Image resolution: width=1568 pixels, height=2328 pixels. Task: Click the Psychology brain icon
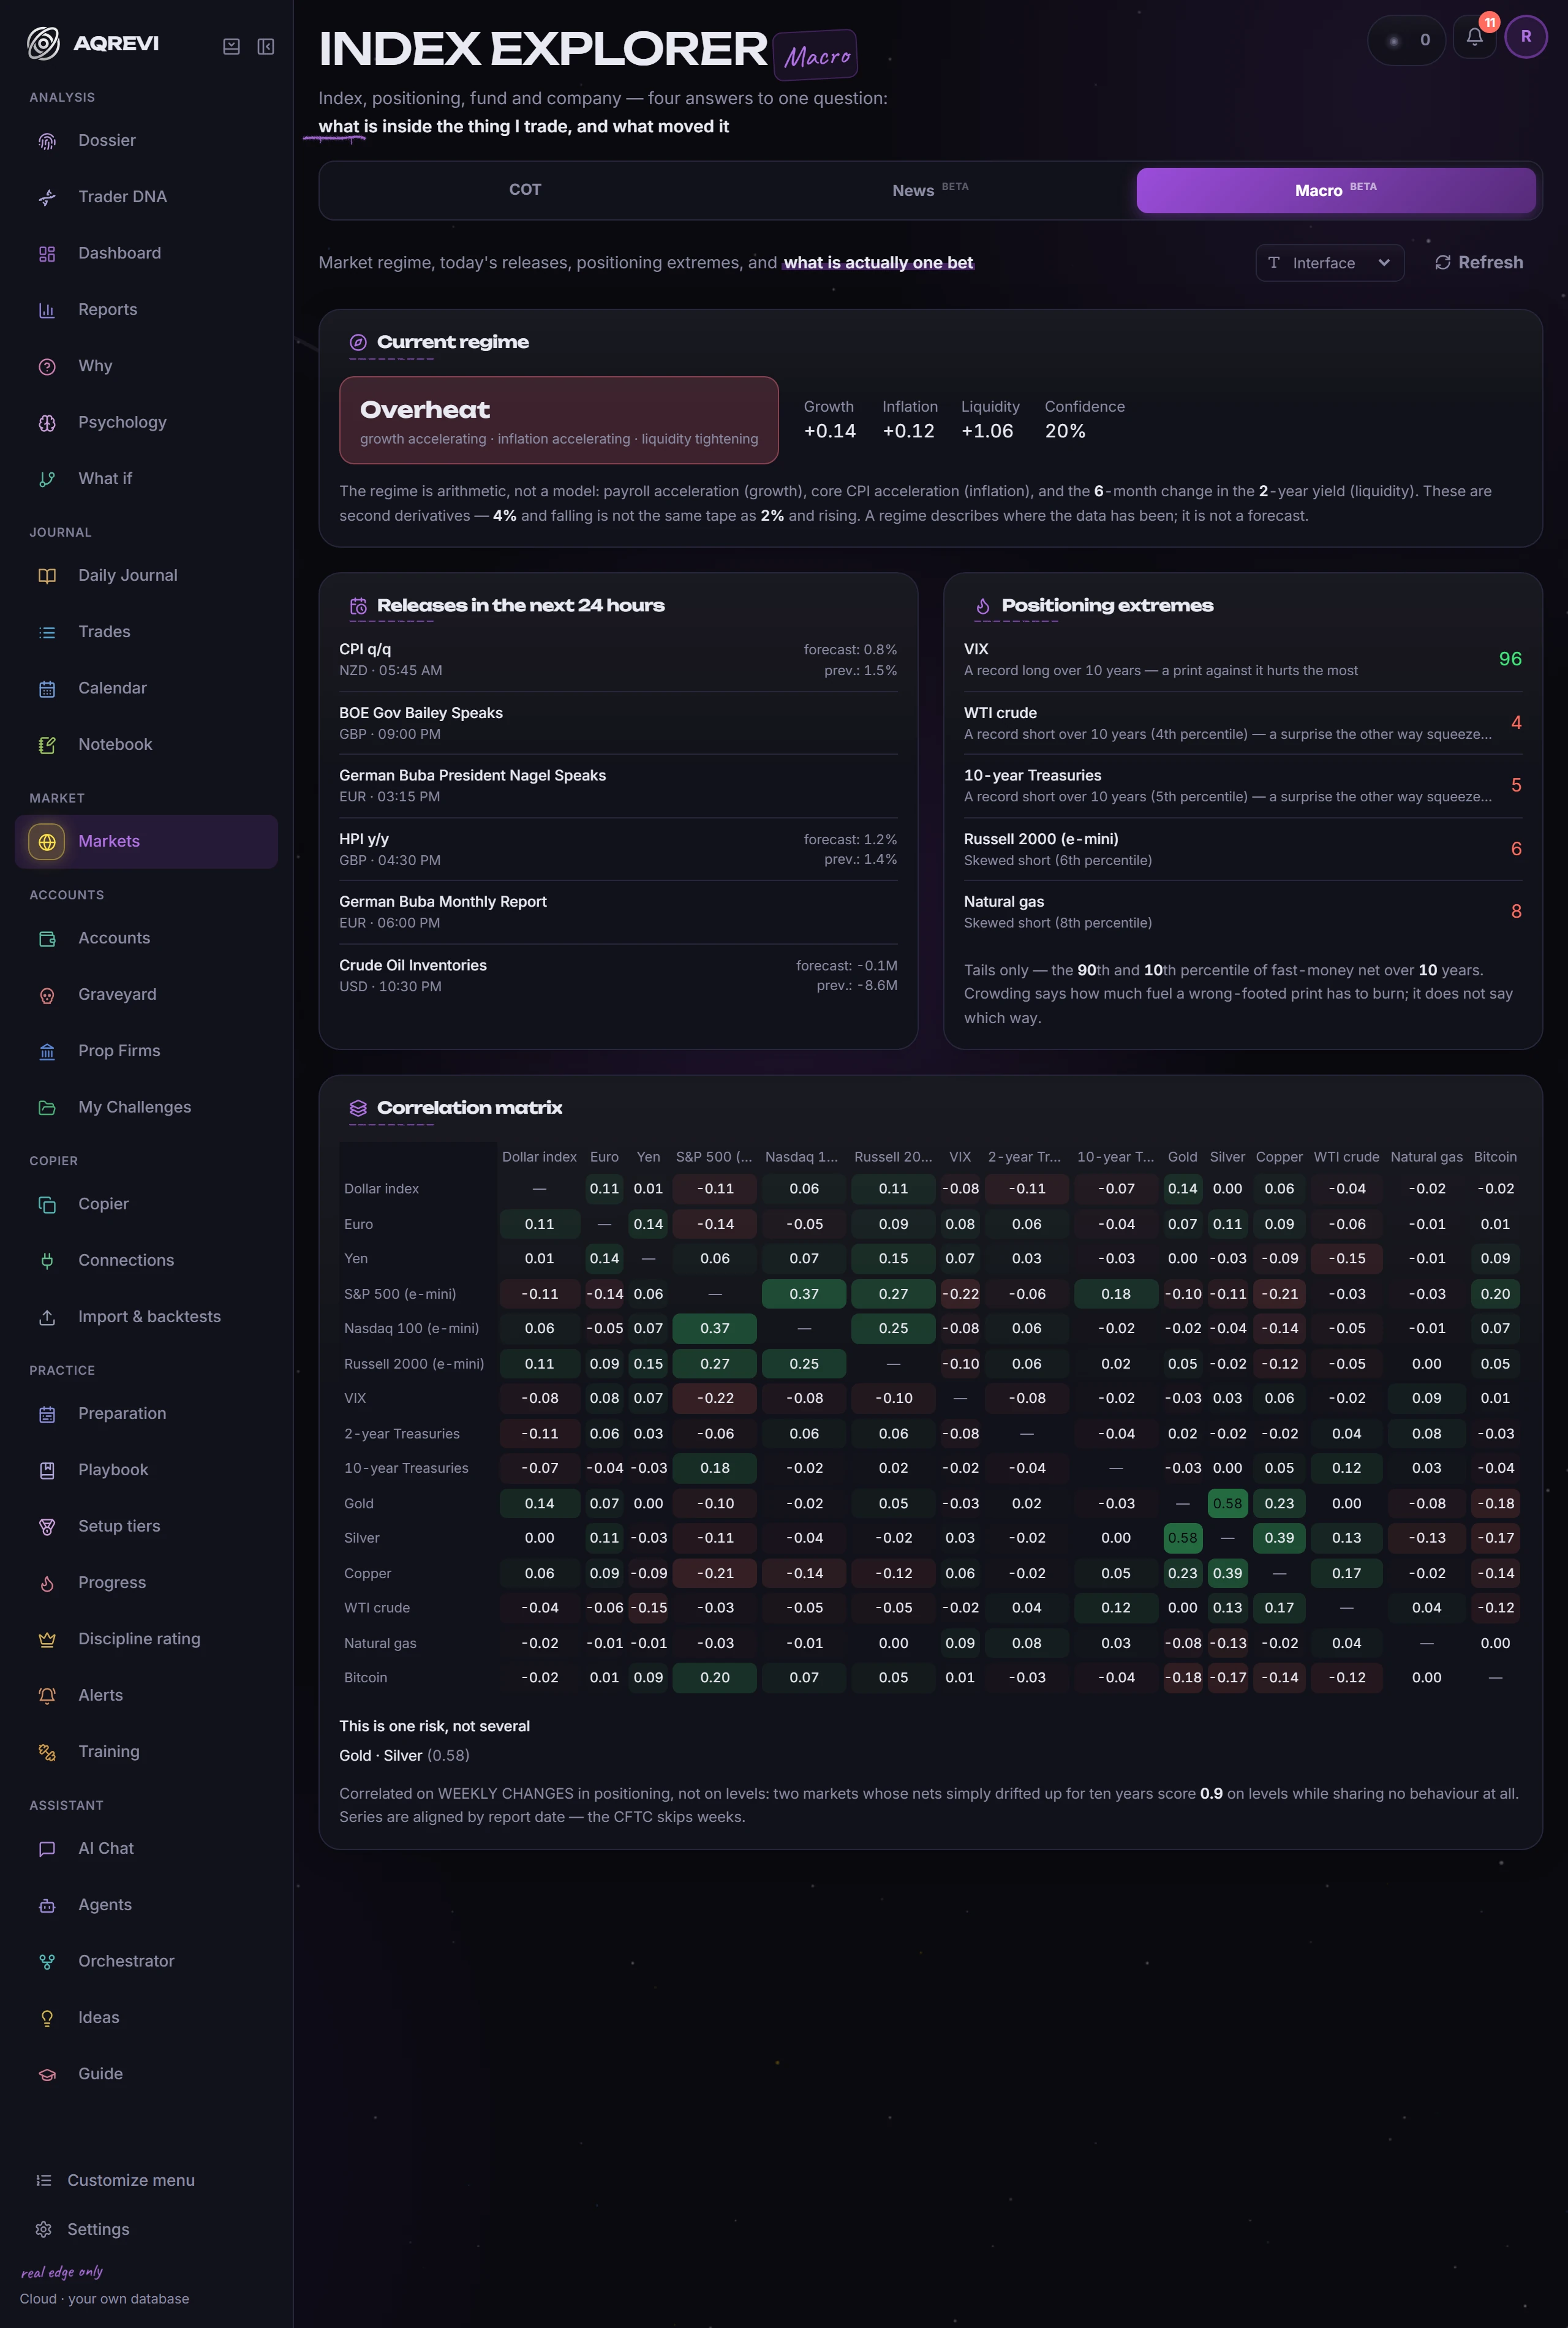point(47,423)
